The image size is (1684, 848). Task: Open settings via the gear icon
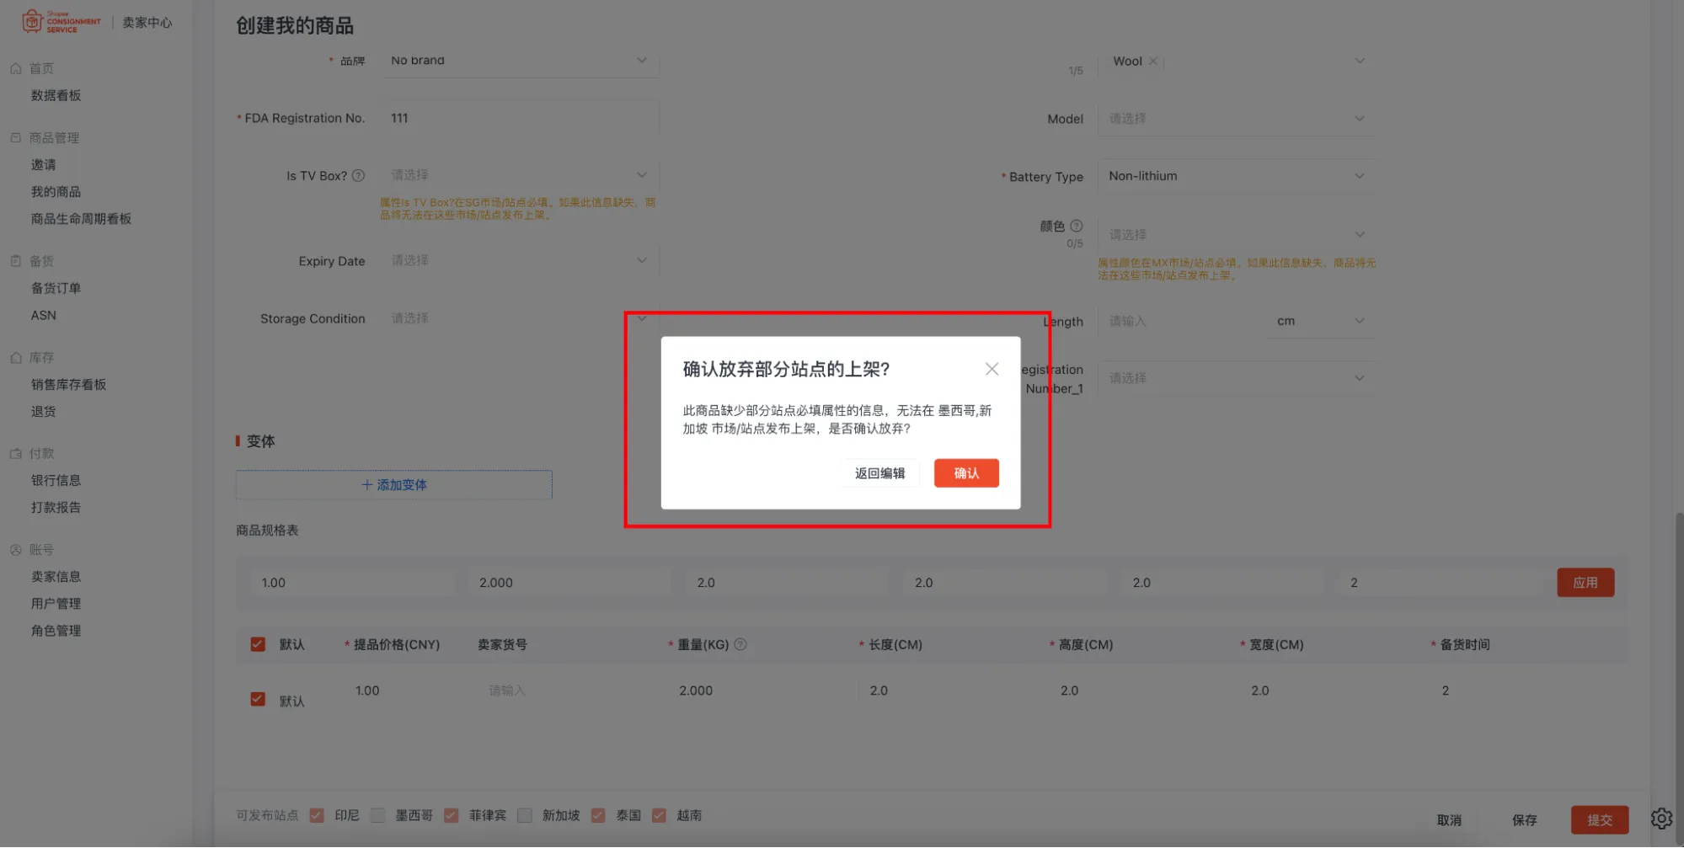click(1661, 818)
